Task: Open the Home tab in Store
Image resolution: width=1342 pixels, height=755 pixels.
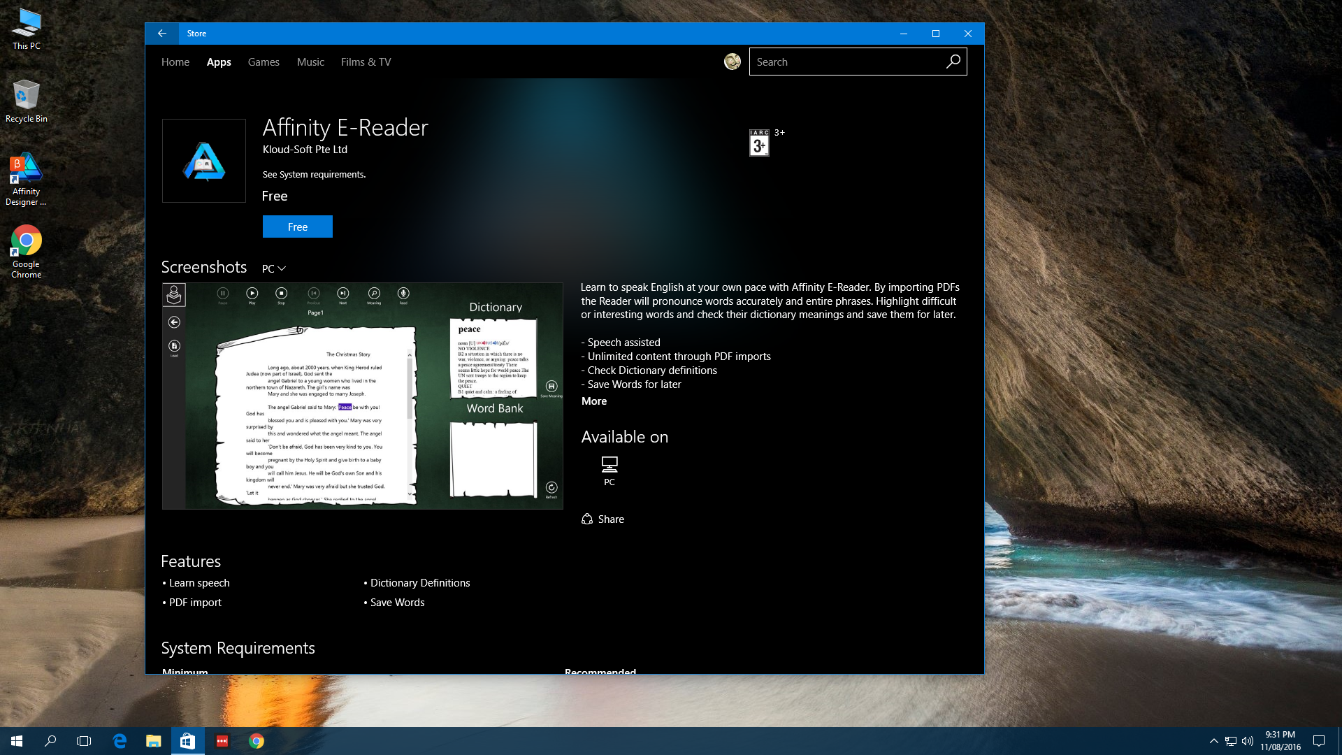Action: pyautogui.click(x=175, y=62)
